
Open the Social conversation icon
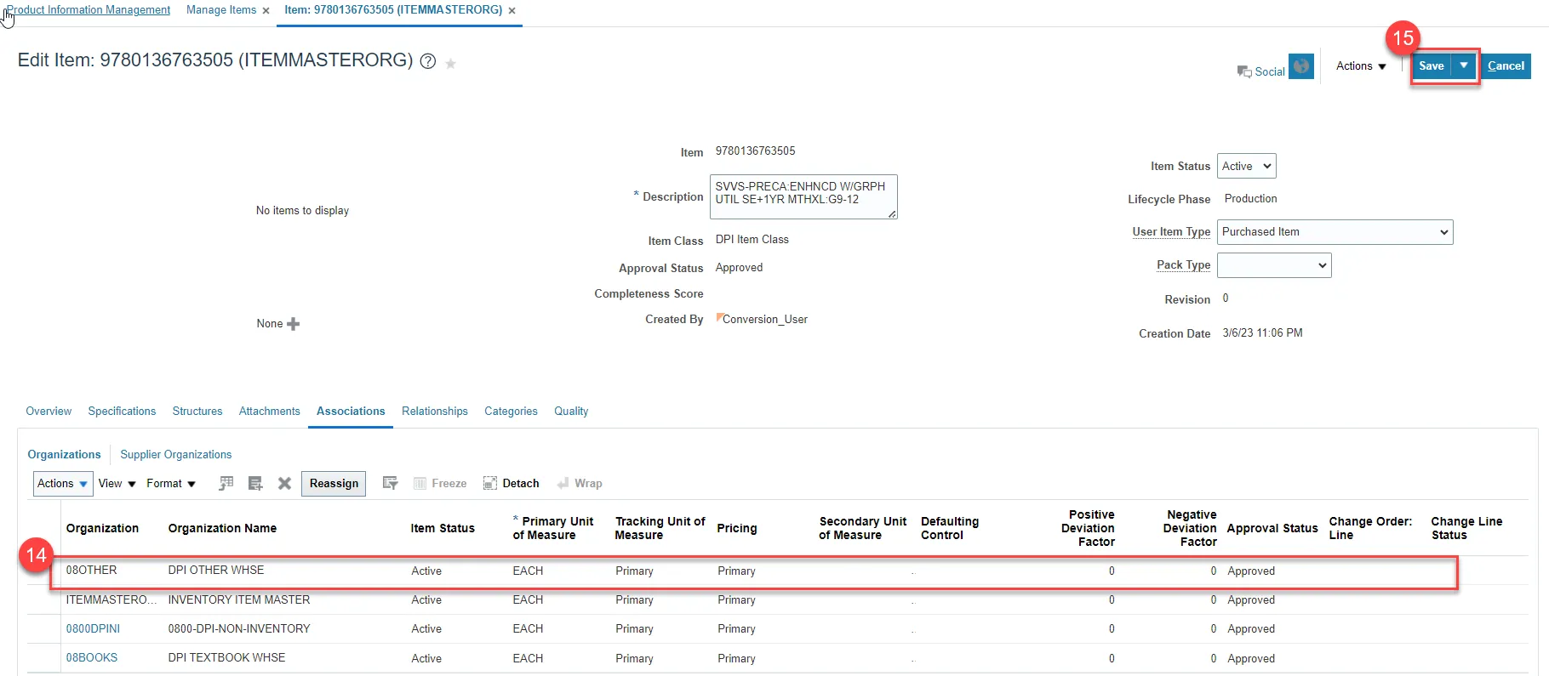[x=1244, y=71]
